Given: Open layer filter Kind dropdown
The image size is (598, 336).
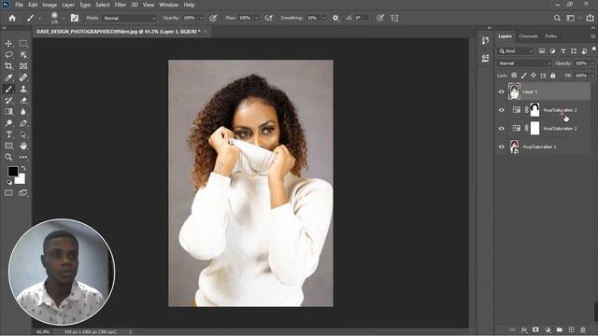Looking at the screenshot, I should (x=517, y=51).
